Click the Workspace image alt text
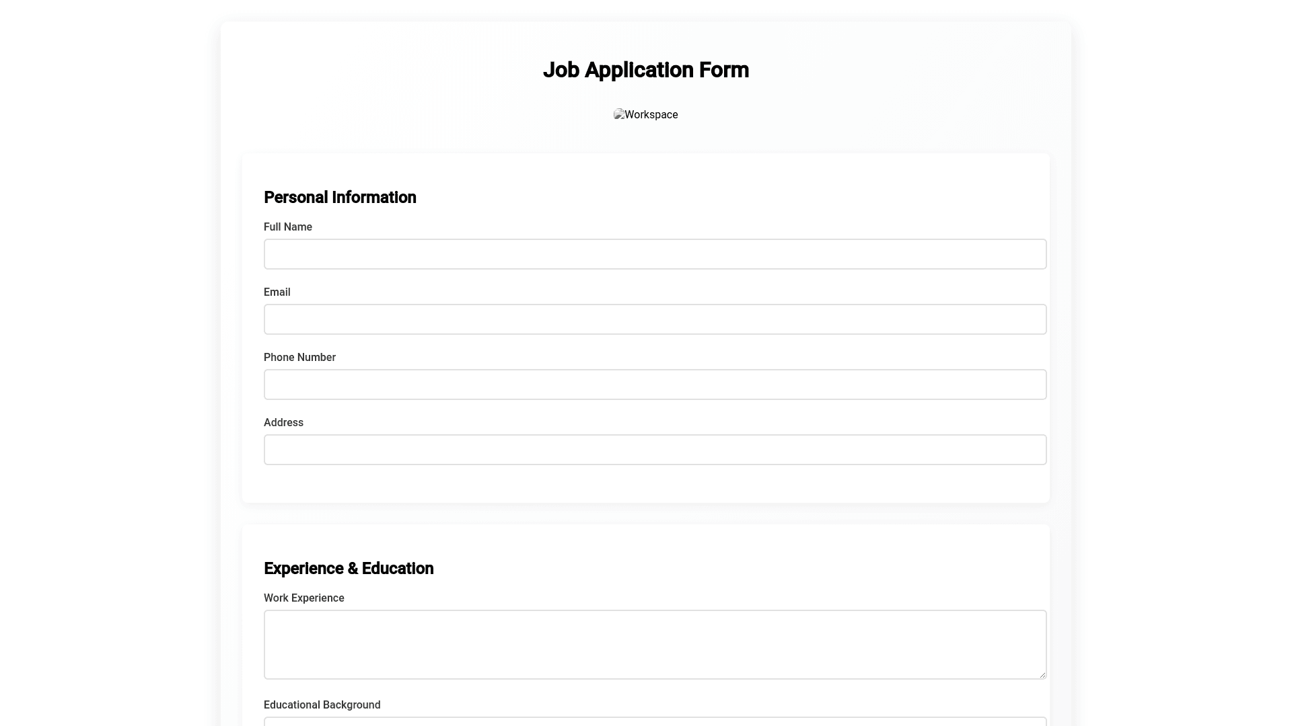The height and width of the screenshot is (726, 1292). click(x=651, y=115)
